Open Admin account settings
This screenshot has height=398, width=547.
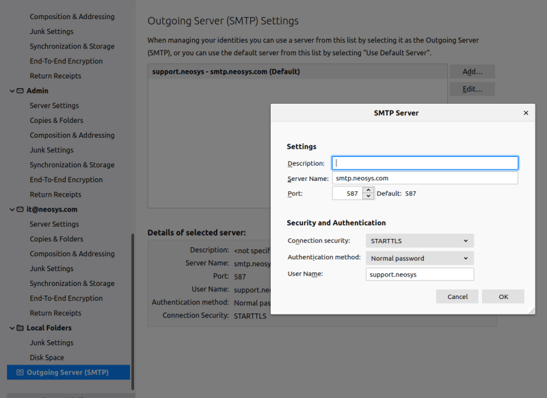pos(38,91)
